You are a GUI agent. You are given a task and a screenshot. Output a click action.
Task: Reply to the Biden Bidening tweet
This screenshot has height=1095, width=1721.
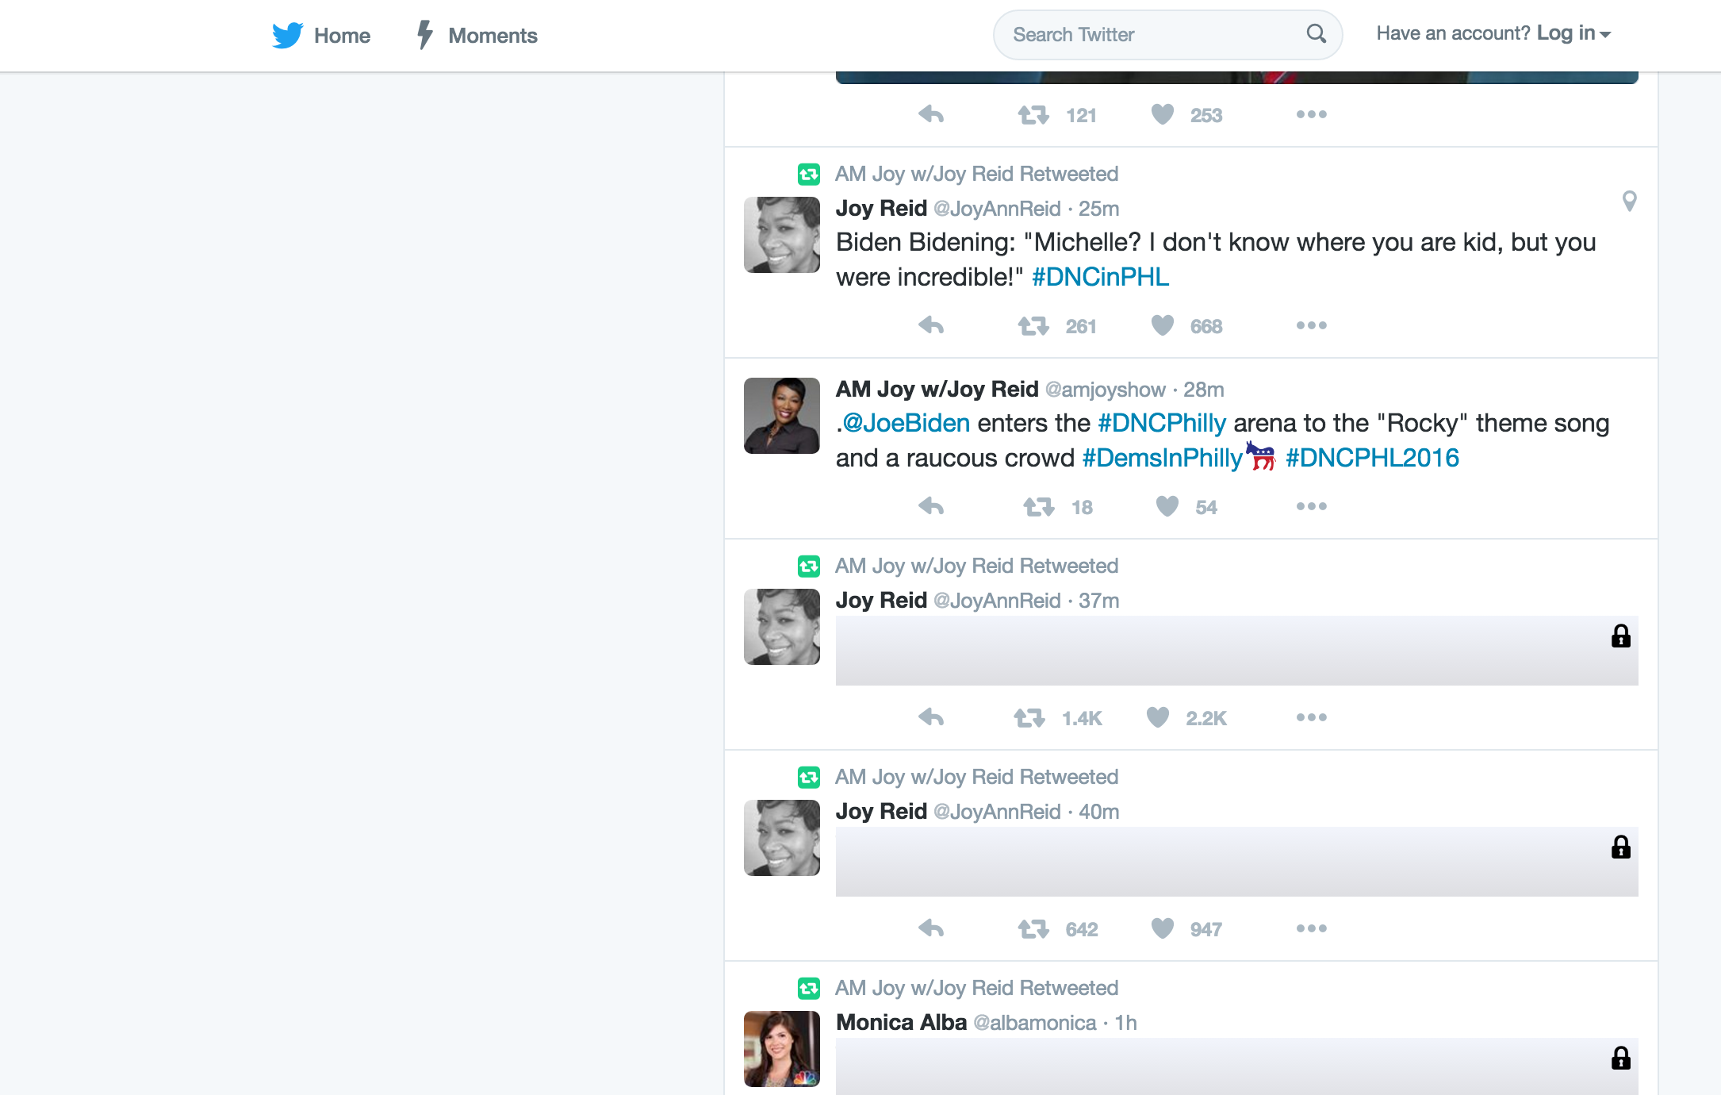coord(931,325)
